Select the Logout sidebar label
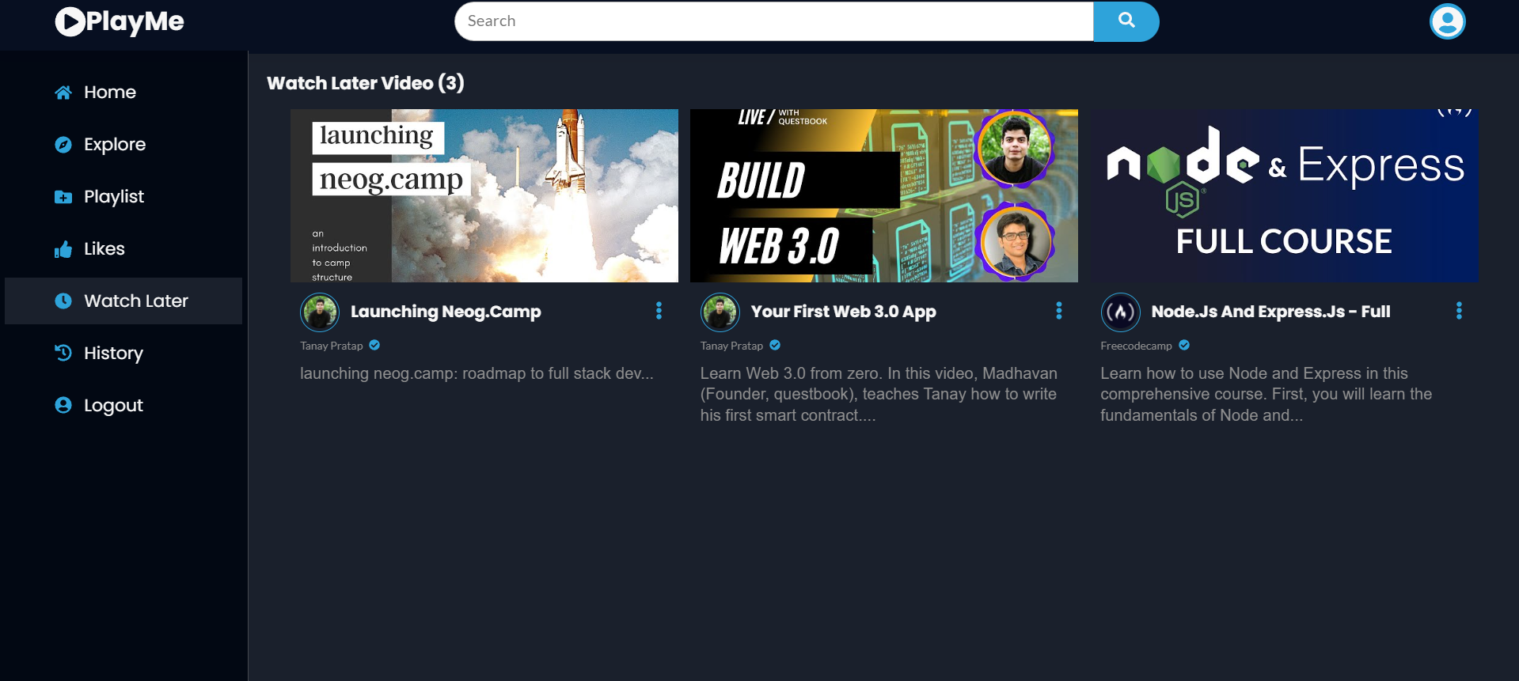The image size is (1519, 681). point(113,406)
